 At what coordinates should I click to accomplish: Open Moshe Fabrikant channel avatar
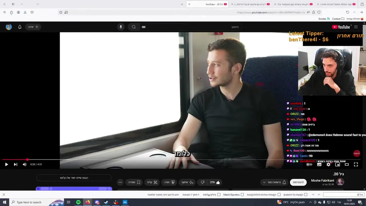pyautogui.click(x=340, y=182)
